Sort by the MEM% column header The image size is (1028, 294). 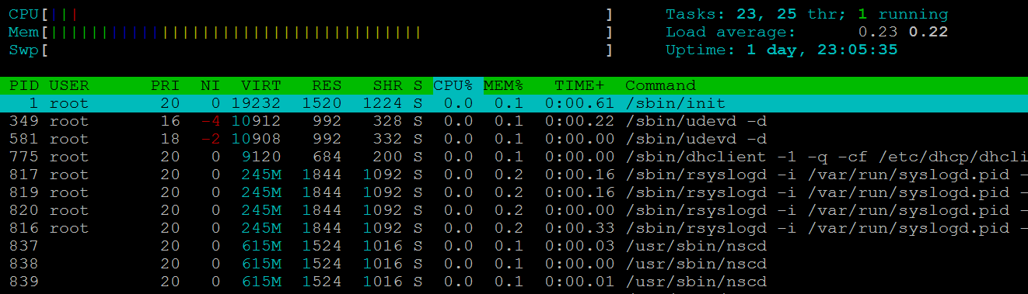[503, 85]
